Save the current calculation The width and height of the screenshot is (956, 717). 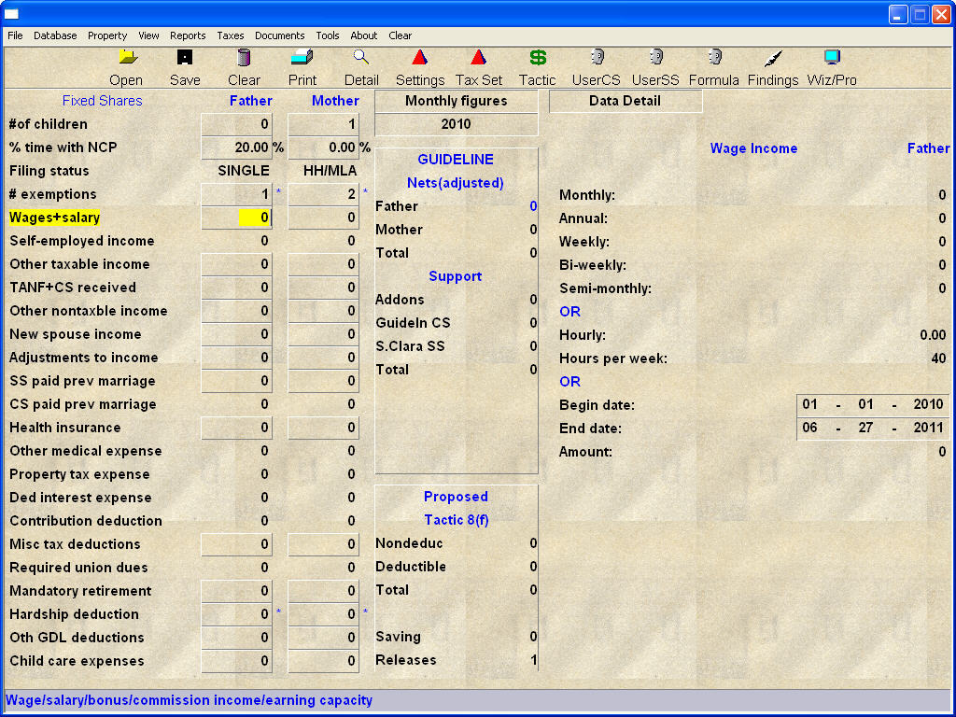click(x=185, y=67)
